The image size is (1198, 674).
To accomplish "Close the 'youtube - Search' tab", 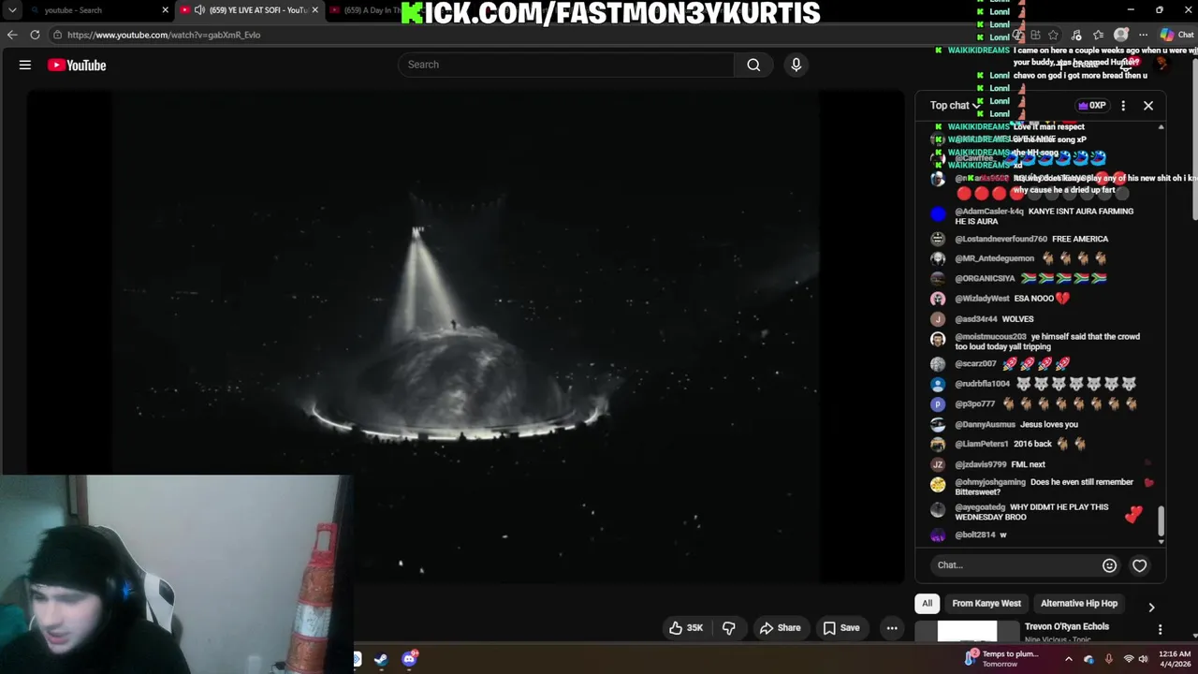I will (166, 10).
